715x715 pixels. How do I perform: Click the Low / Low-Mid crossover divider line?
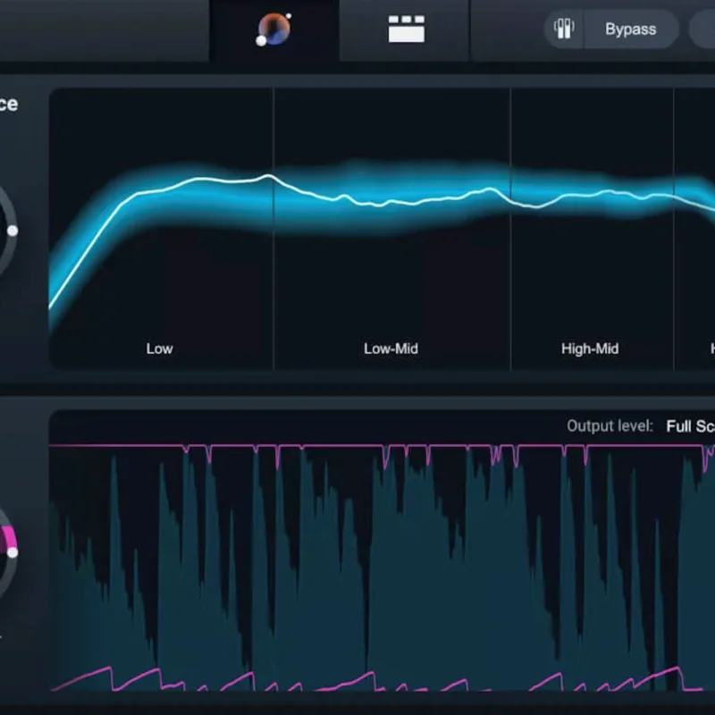pos(273,228)
